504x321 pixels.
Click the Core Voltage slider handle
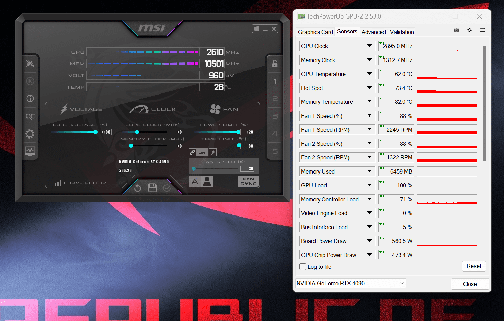[x=95, y=132]
